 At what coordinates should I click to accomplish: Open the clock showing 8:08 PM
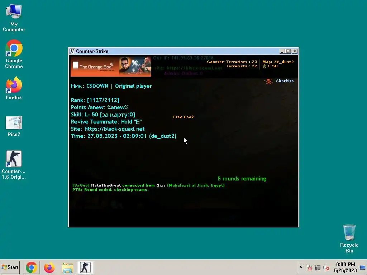coord(345,267)
